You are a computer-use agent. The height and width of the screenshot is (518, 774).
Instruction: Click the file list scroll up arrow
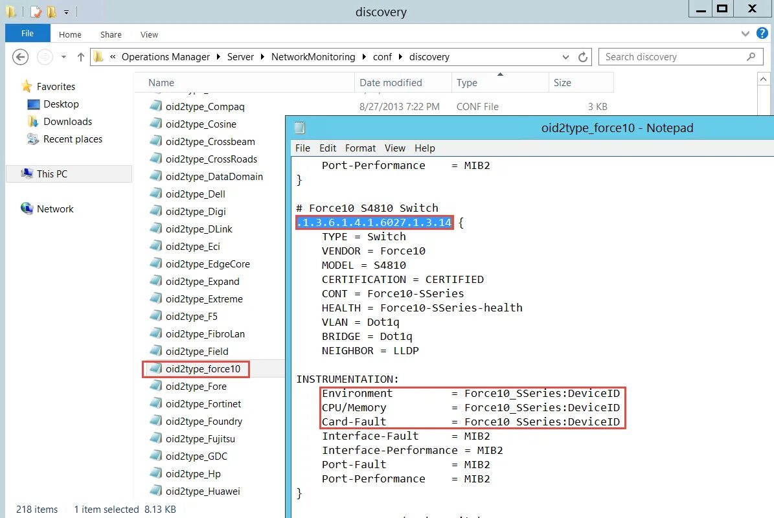pyautogui.click(x=763, y=79)
